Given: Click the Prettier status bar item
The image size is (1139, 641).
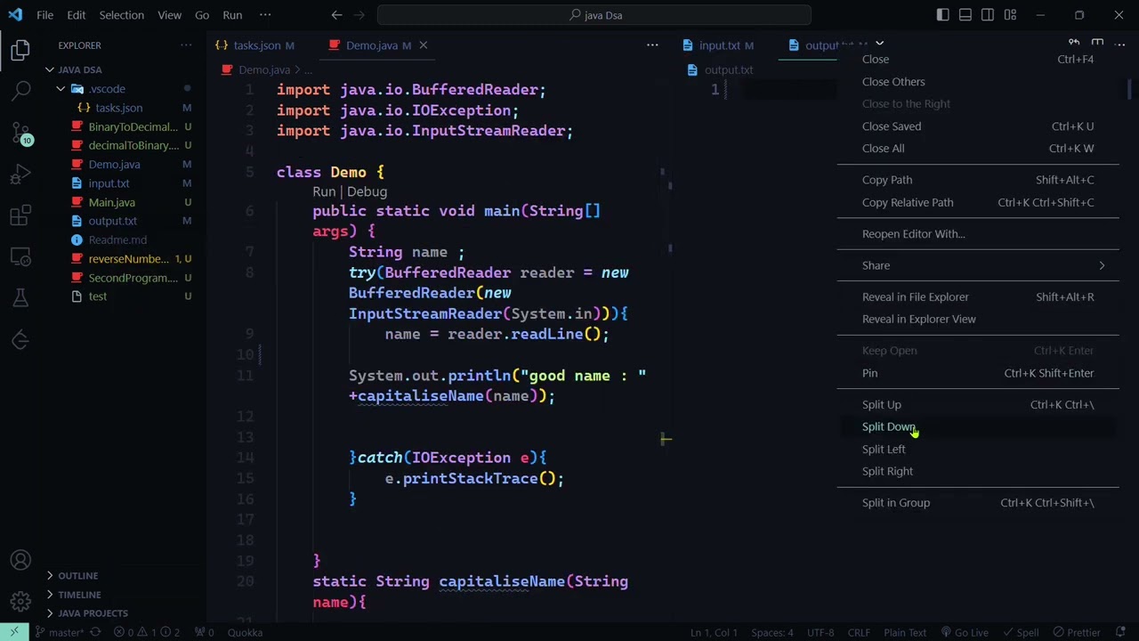Looking at the screenshot, I should coord(1076,632).
